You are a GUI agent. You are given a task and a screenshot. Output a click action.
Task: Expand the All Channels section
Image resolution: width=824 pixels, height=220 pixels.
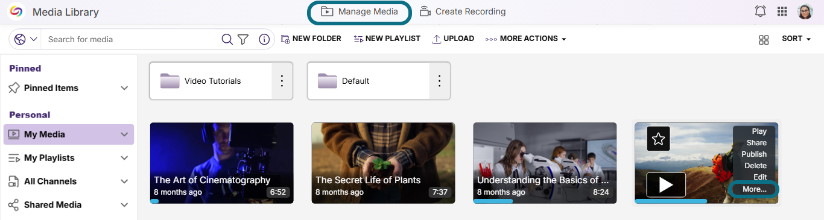point(124,181)
